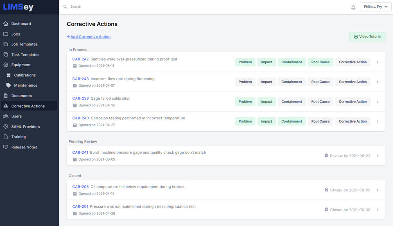This screenshot has width=393, height=226.
Task: Open the Video Tutorial button
Action: pos(367,37)
